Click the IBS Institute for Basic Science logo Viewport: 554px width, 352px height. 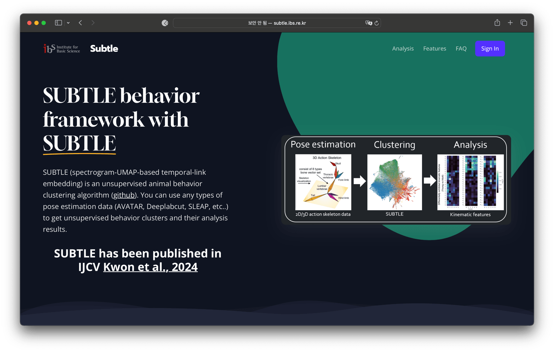pos(62,49)
